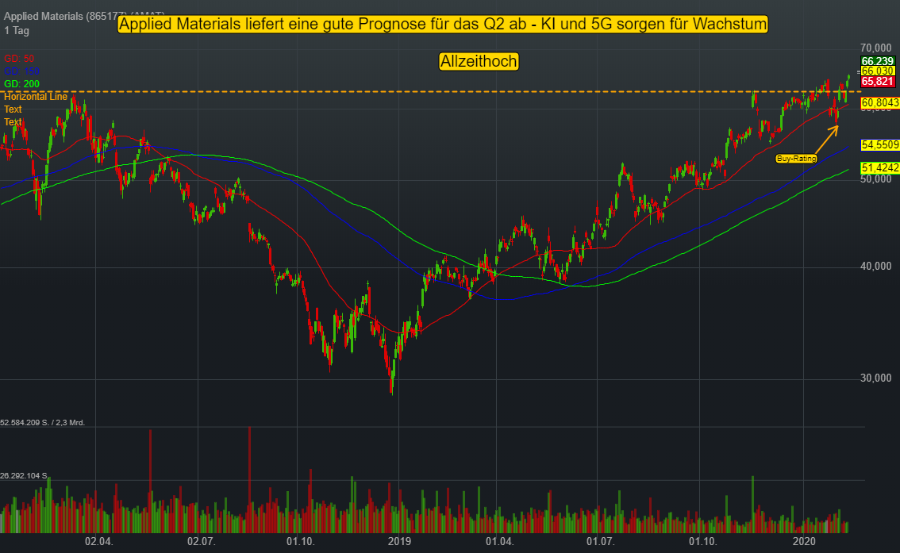Click the yellow headline about Applied Materials Prognose

click(443, 24)
